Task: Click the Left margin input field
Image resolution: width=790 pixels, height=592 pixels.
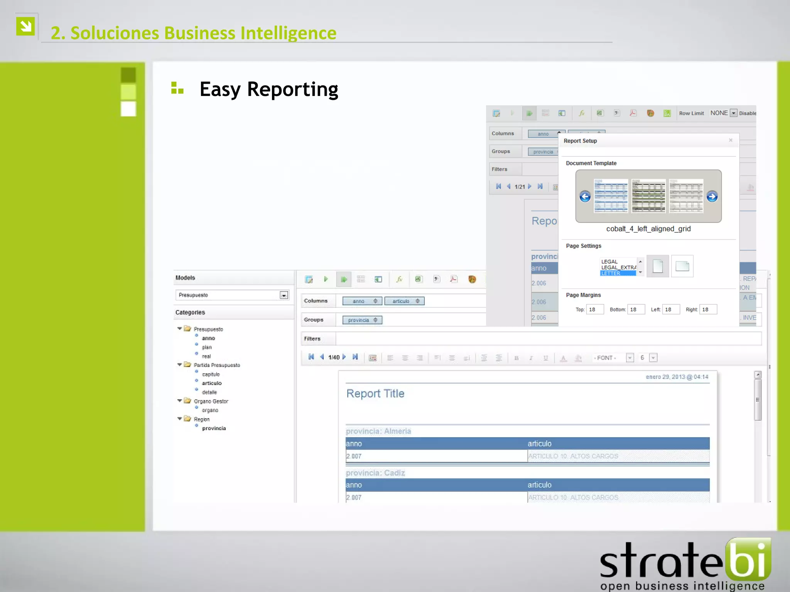Action: click(x=671, y=309)
